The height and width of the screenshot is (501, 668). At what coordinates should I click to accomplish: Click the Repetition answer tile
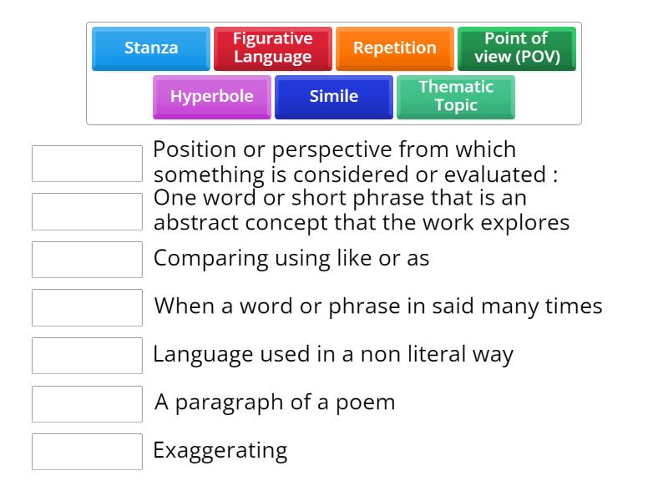tap(394, 48)
